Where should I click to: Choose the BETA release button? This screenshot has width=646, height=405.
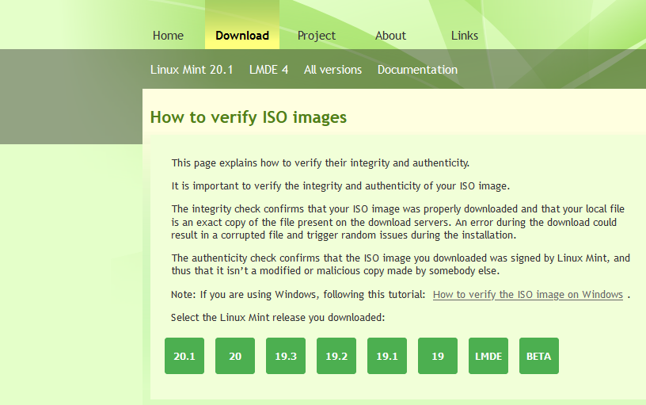539,356
